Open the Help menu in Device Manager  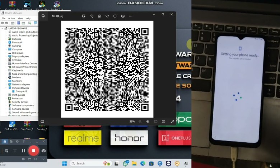[x=28, y=18]
